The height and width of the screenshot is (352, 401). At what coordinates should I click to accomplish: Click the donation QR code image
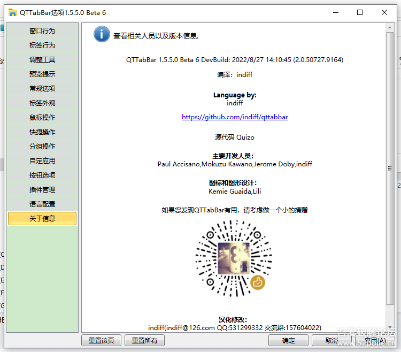[234, 258]
